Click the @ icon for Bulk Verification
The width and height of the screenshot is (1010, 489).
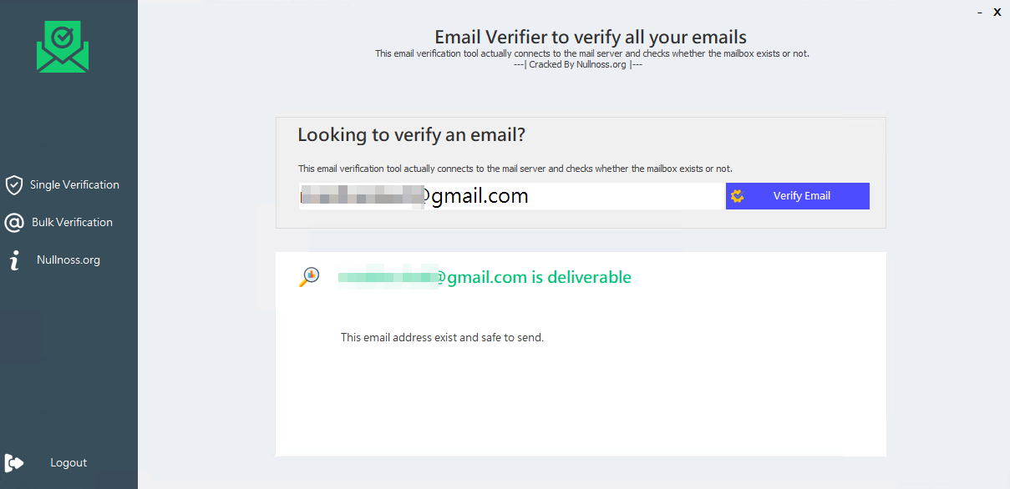(x=13, y=223)
